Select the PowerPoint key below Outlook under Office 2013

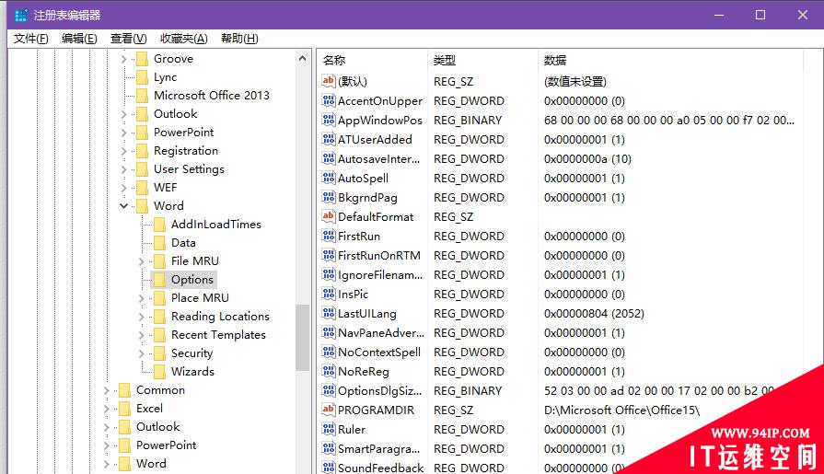[x=183, y=133]
